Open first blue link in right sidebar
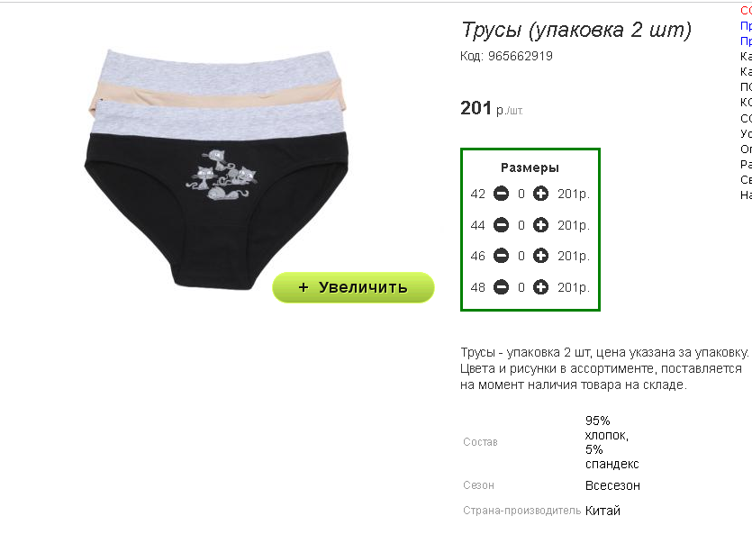 pyautogui.click(x=746, y=26)
